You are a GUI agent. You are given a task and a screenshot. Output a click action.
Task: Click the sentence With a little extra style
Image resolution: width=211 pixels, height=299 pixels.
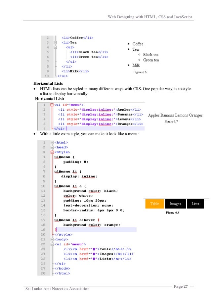pos(89,134)
